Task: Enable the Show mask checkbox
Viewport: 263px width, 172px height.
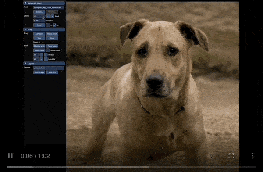Action: [x=48, y=50]
